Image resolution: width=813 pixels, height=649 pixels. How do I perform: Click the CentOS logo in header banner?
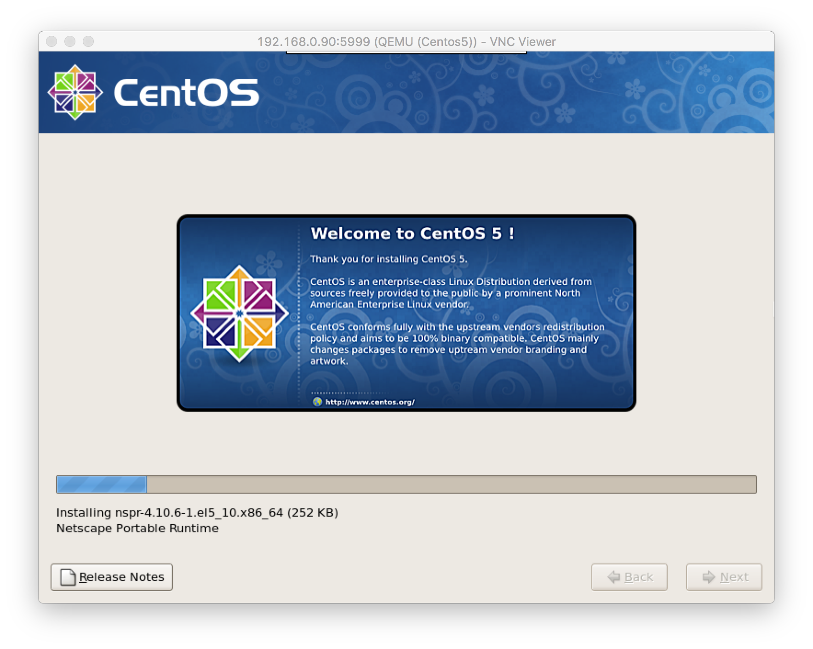tap(75, 92)
